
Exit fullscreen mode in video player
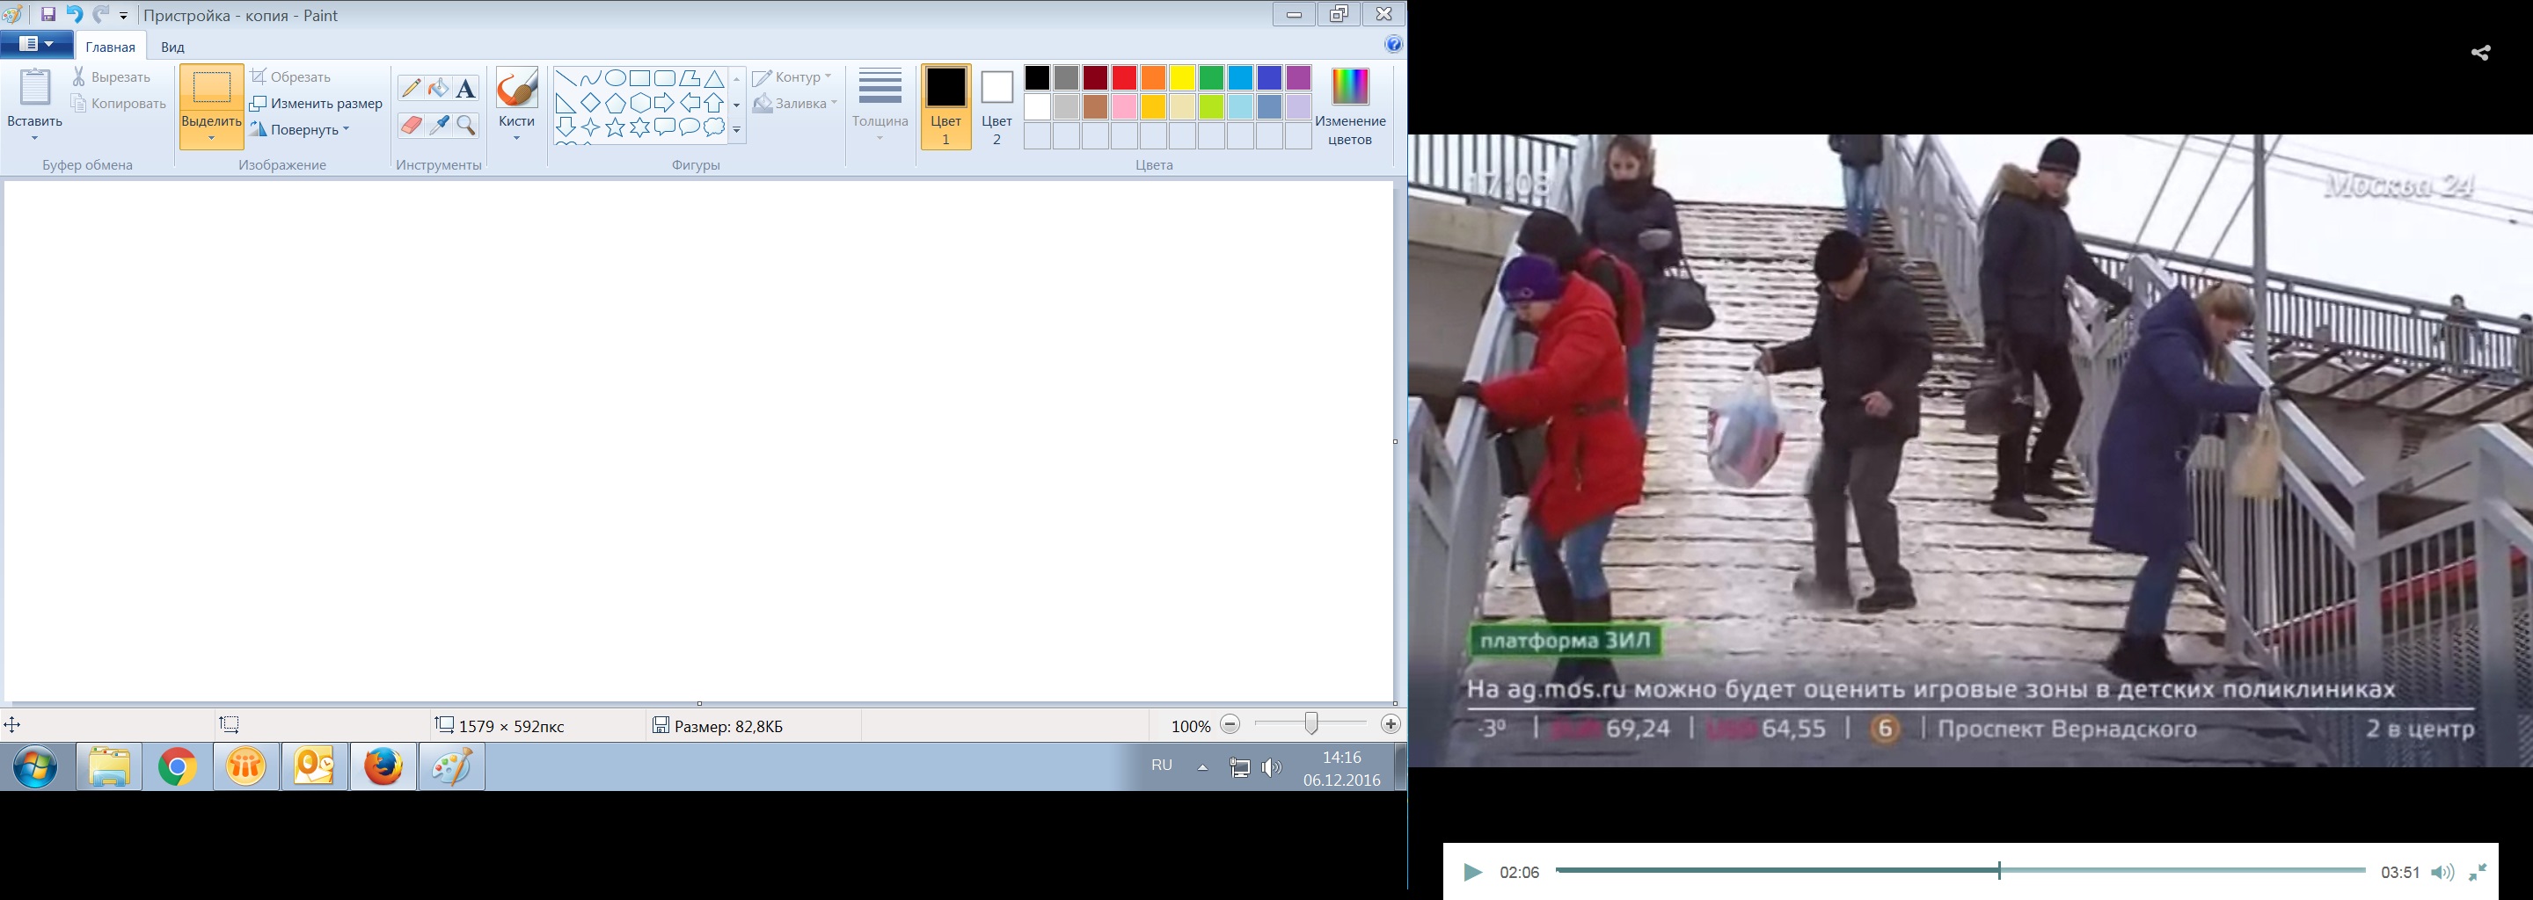2478,872
